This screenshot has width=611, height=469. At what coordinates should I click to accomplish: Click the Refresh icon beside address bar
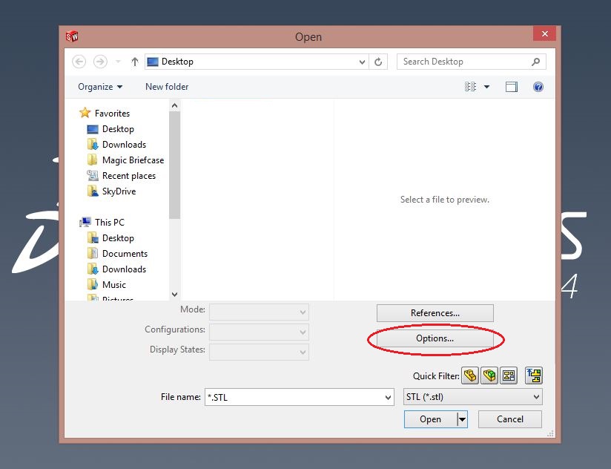click(x=379, y=62)
